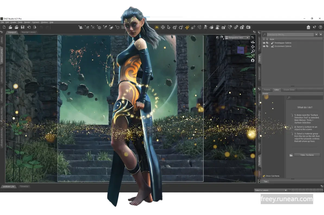Click the orbit camera control beside the viewport
This screenshot has width=324, height=215.
click(253, 42)
